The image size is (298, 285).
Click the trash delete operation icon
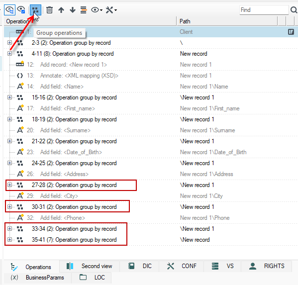49,10
